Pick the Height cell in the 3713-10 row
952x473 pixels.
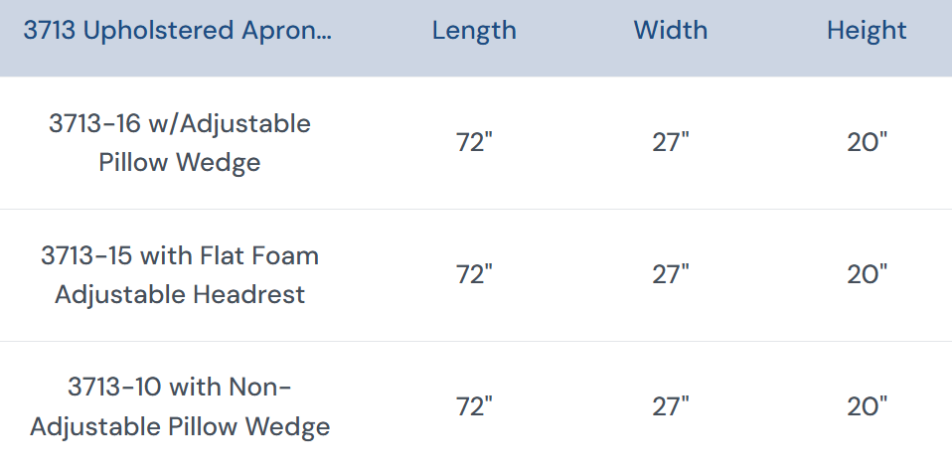pyautogui.click(x=867, y=407)
